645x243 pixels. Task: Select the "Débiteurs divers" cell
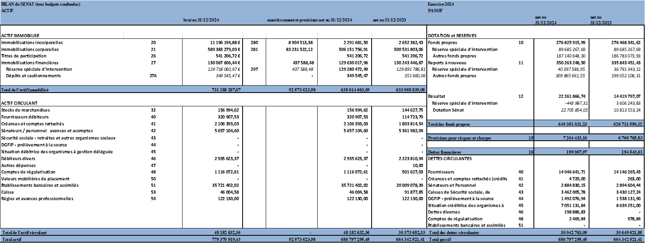click(x=18, y=158)
